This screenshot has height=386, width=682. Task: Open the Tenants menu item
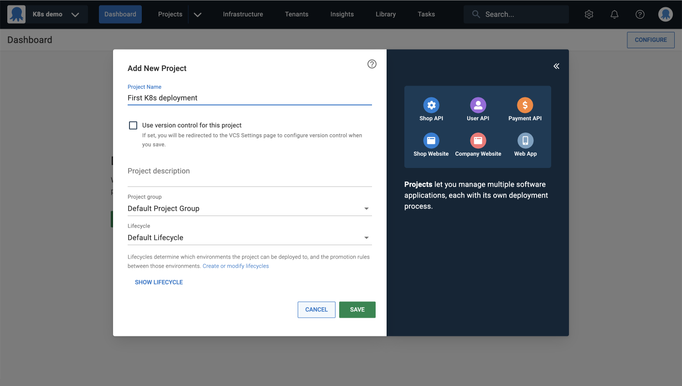pos(296,14)
